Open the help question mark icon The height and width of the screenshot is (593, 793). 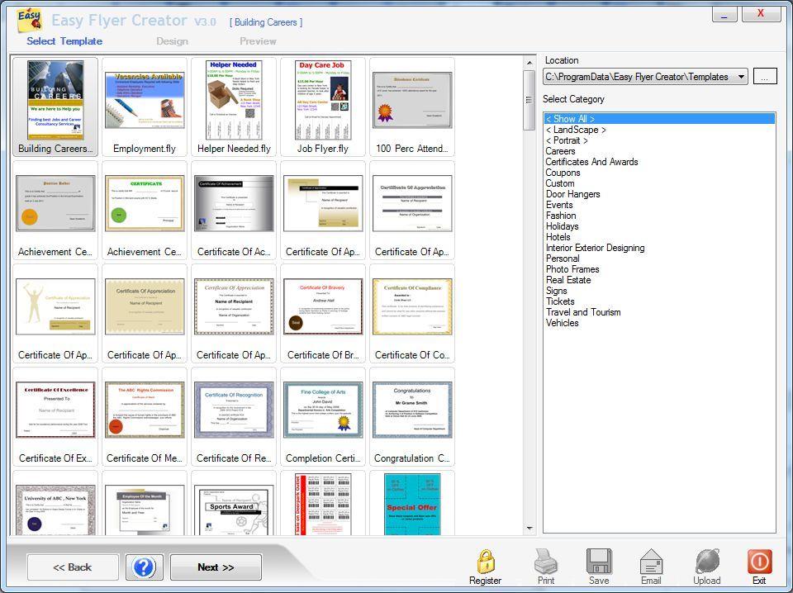(x=145, y=566)
